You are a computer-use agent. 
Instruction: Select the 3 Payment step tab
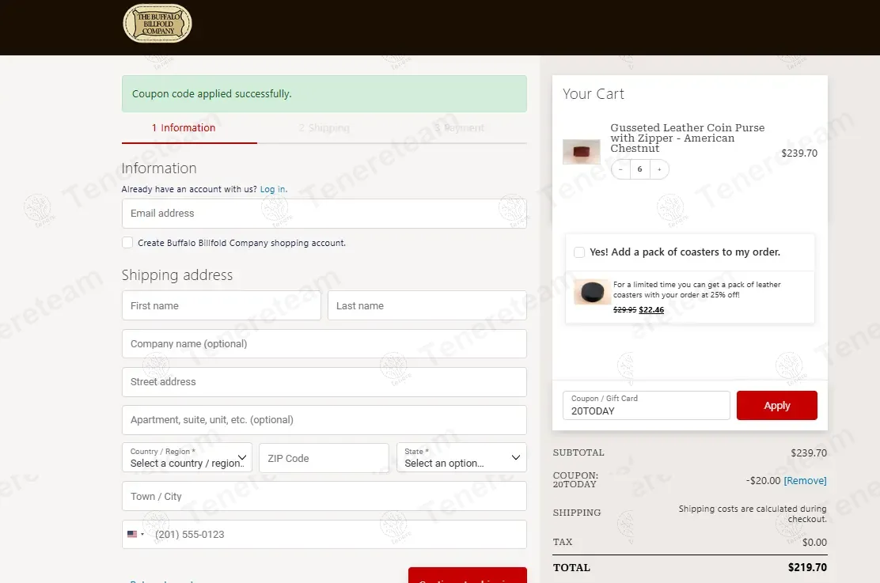tap(459, 128)
